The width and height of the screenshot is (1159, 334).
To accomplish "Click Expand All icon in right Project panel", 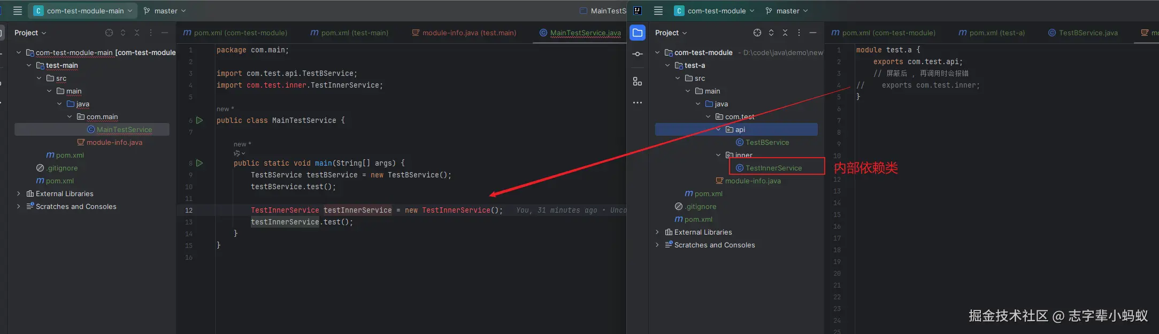I will pyautogui.click(x=771, y=33).
